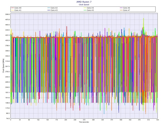Viewport: 168px width, 125px height.
Task: Click the 170 seconds x-axis tick
Action: pyautogui.click(x=57, y=120)
